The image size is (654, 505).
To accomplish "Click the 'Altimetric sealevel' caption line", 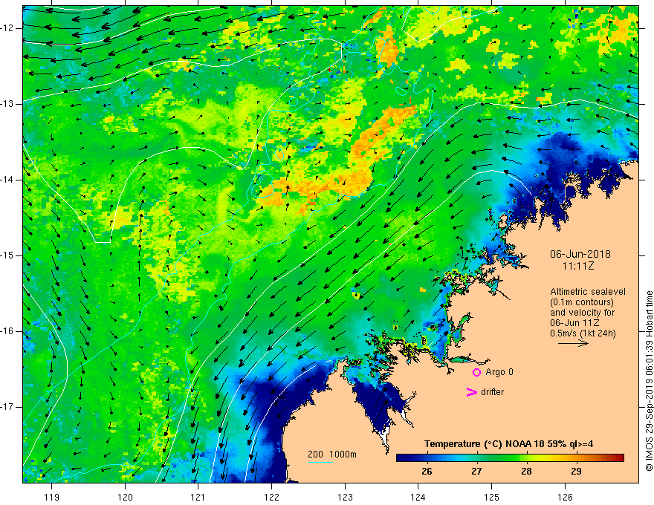I will tap(588, 292).
